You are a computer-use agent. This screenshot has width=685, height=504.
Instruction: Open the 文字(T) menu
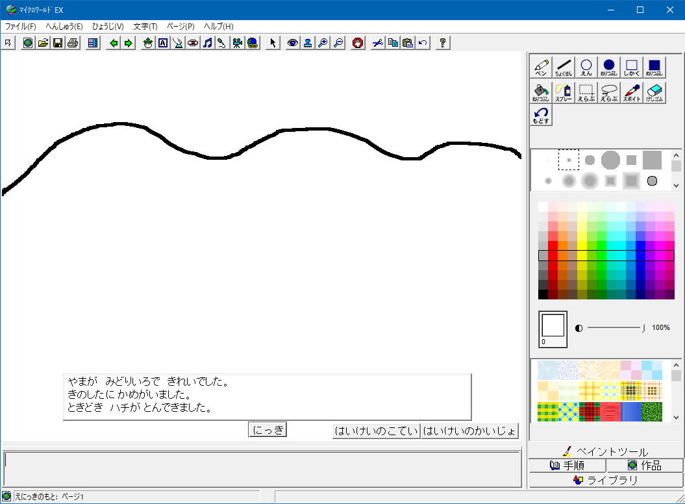pos(145,27)
